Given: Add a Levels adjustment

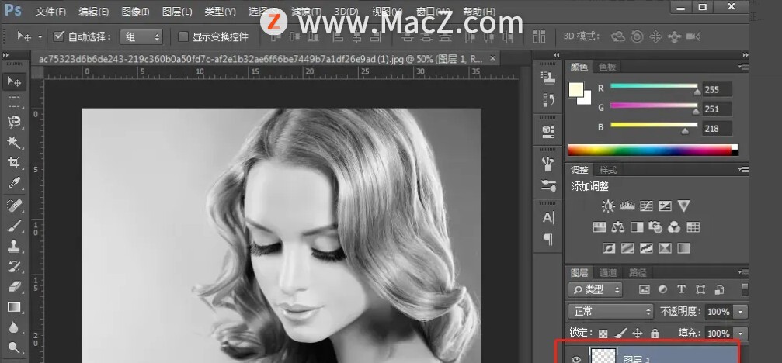Looking at the screenshot, I should (x=627, y=206).
